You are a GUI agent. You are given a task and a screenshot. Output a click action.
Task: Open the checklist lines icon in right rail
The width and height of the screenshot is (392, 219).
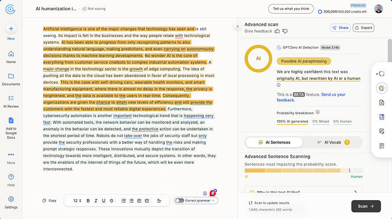click(x=382, y=146)
